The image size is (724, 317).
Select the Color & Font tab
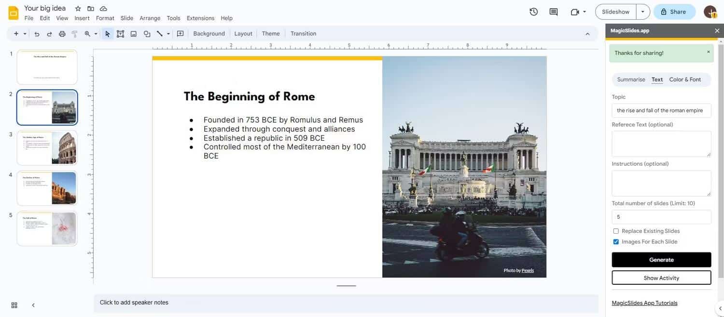point(685,79)
